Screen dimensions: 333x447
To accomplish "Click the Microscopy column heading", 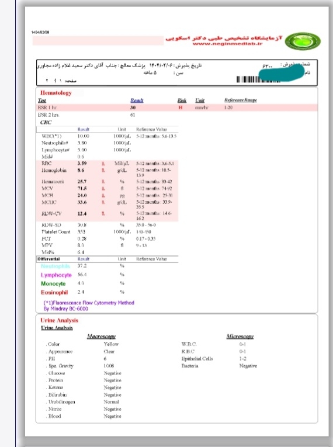I will click(x=240, y=337).
